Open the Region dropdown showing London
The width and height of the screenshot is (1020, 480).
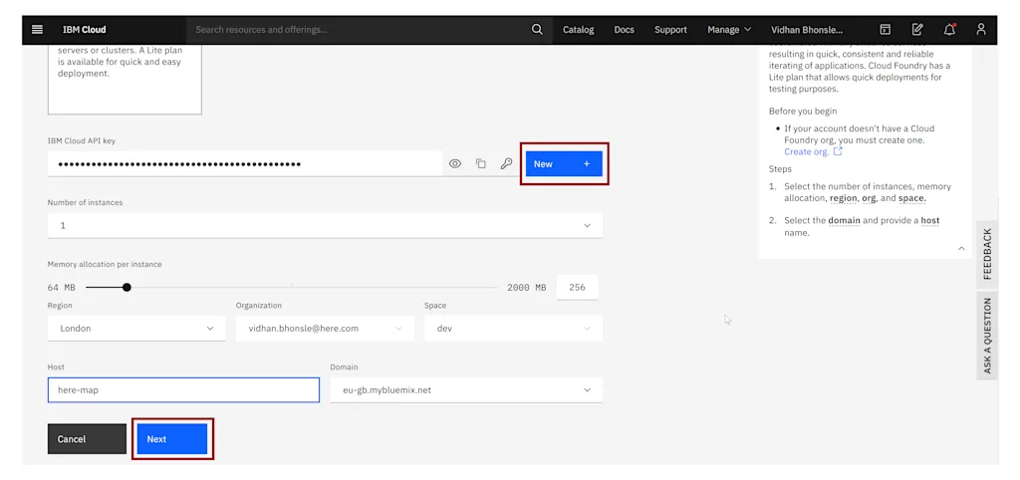click(136, 329)
